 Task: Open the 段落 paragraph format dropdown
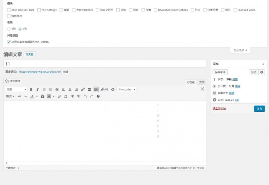click(16, 89)
